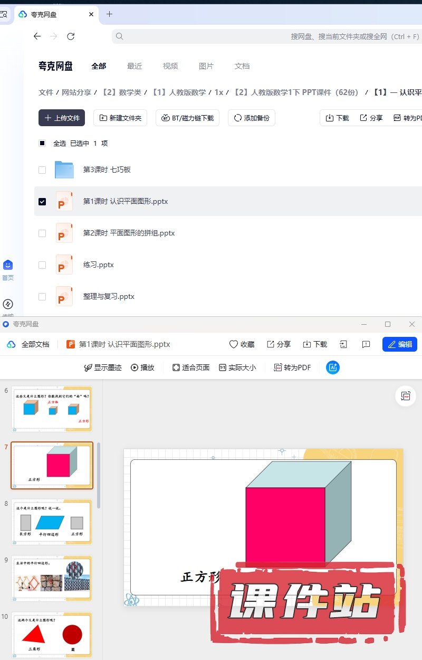Click the 首页 home icon in left sidebar
Viewport: 422px width, 660px height.
pos(8,265)
